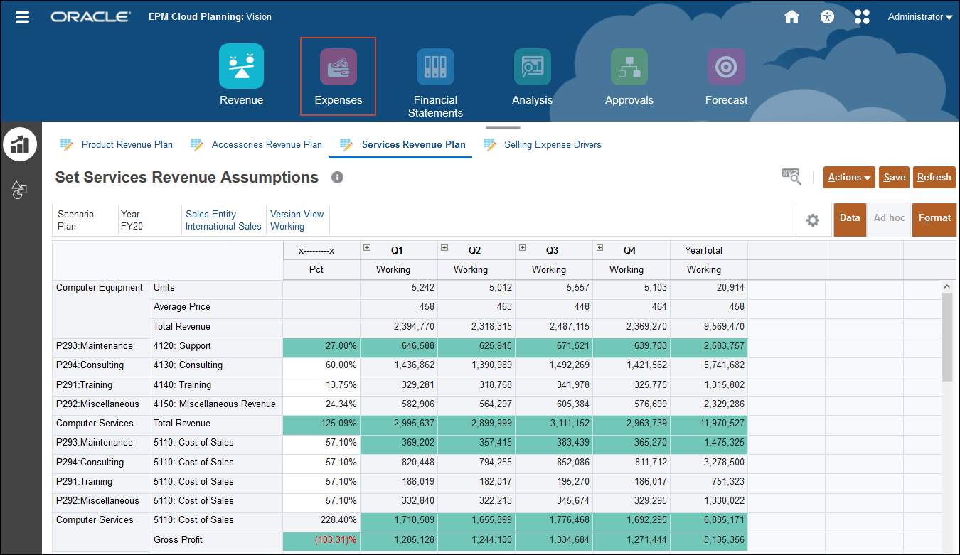The width and height of the screenshot is (960, 555).
Task: Switch to Product Revenue Plan tab
Action: 127,144
